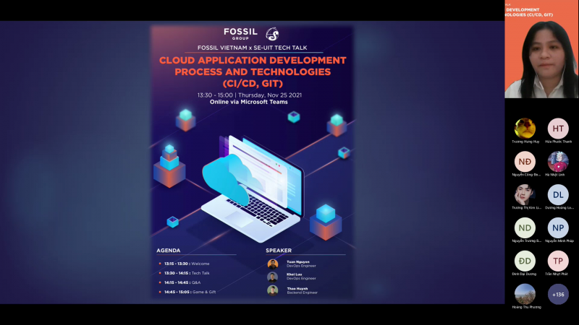The image size is (579, 325).
Task: Click the Cloud Application Development poster title
Action: click(253, 71)
